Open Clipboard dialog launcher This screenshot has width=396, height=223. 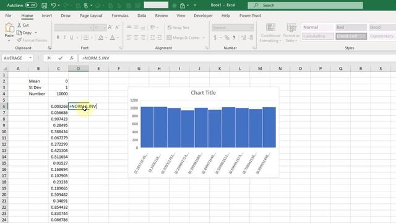click(49, 48)
